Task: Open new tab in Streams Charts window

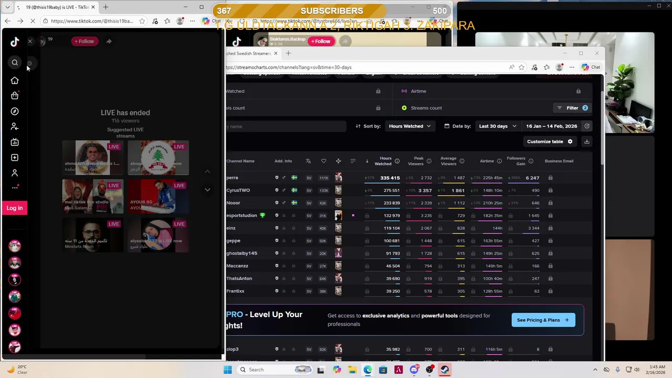Action: point(288,54)
